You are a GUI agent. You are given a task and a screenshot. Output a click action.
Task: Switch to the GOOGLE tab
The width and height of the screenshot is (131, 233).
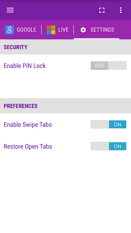tap(21, 30)
